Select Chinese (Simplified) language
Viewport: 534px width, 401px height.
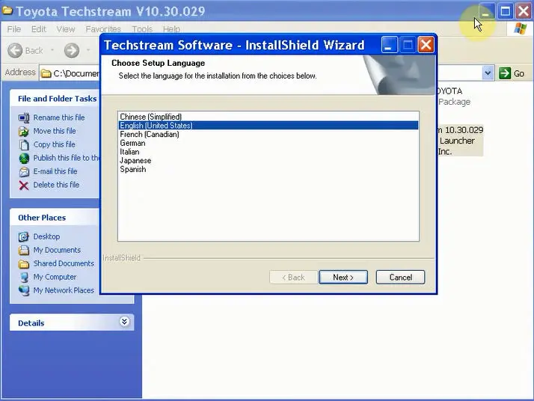pyautogui.click(x=151, y=117)
